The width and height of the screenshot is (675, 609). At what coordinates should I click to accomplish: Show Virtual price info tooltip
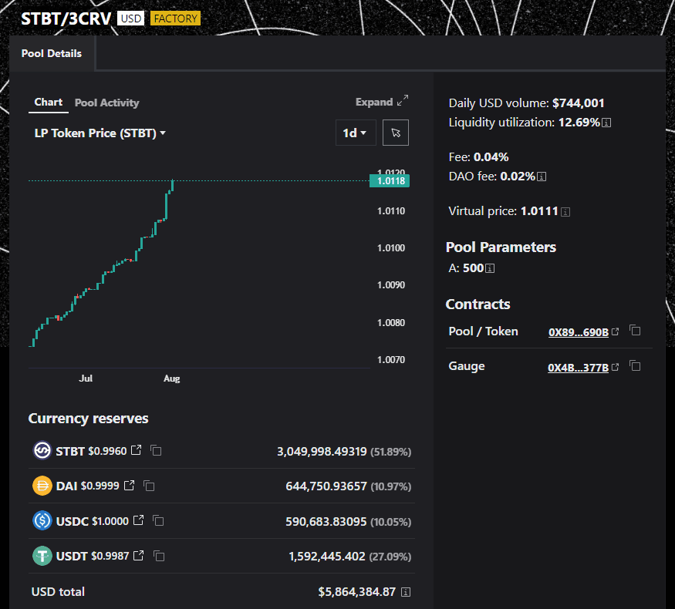tap(565, 212)
